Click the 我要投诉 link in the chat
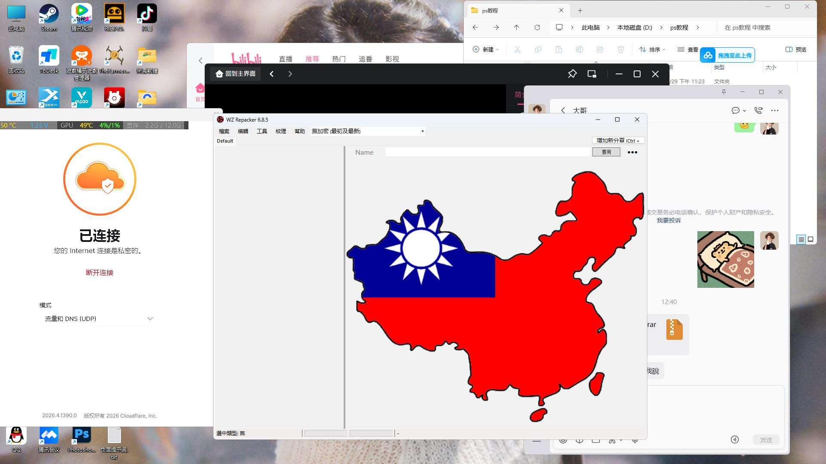Image resolution: width=826 pixels, height=464 pixels. coord(669,220)
